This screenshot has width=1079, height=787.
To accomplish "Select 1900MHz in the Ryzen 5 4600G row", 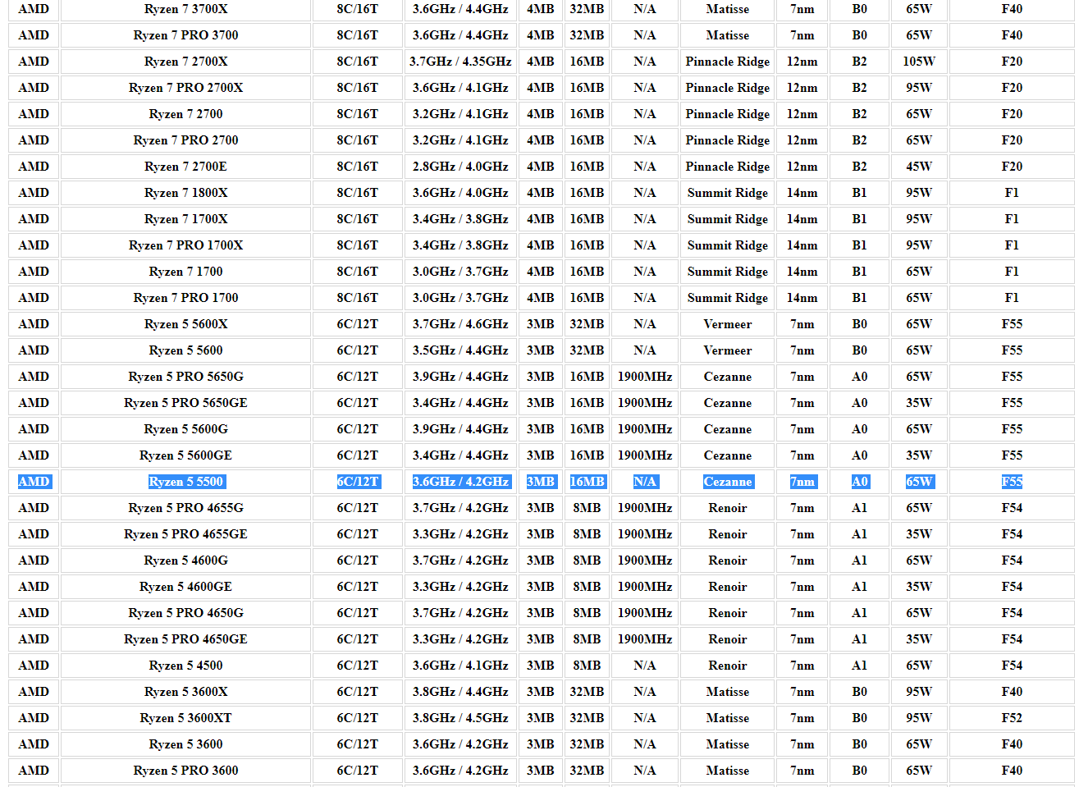I will click(x=645, y=561).
